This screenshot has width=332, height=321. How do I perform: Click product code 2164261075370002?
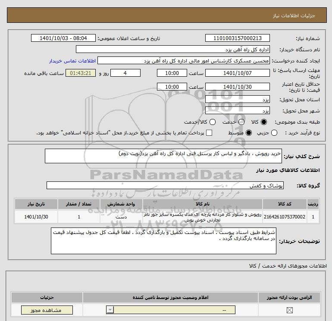coord(285,217)
